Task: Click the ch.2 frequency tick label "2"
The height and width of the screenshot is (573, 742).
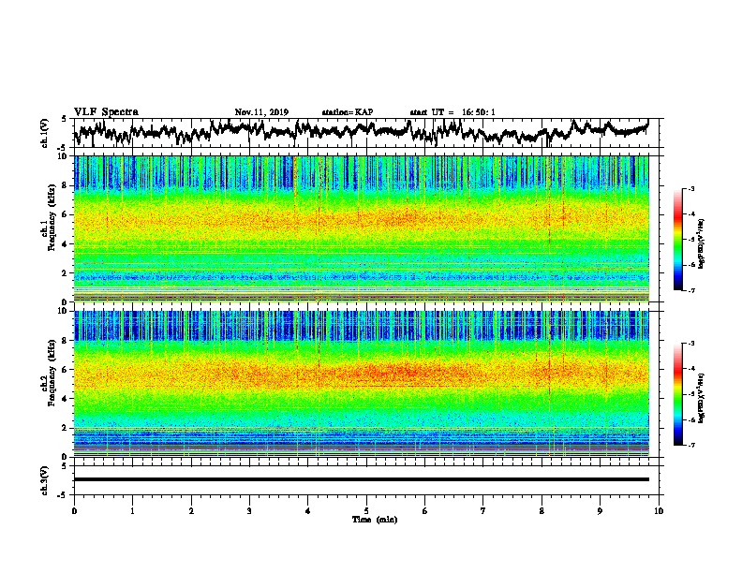Action: click(65, 428)
